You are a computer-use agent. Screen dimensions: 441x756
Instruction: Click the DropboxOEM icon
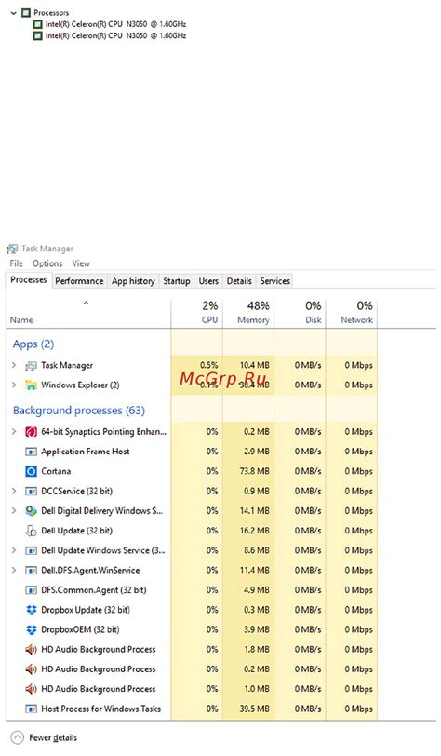31,629
